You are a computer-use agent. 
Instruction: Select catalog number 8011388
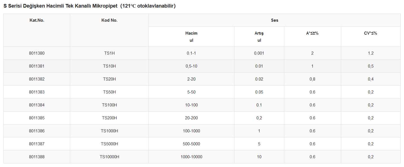click(37, 157)
